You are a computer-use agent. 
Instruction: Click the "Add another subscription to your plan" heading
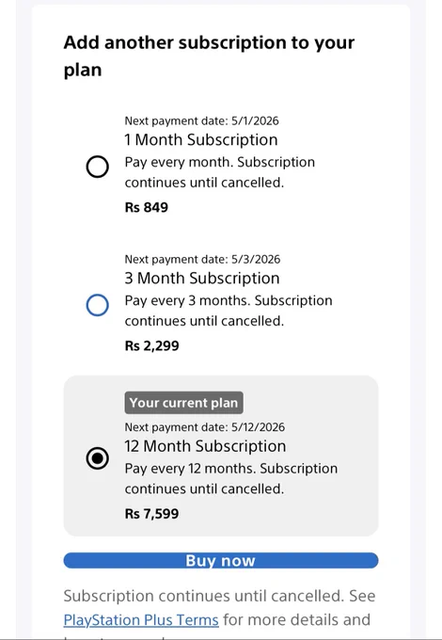[209, 56]
